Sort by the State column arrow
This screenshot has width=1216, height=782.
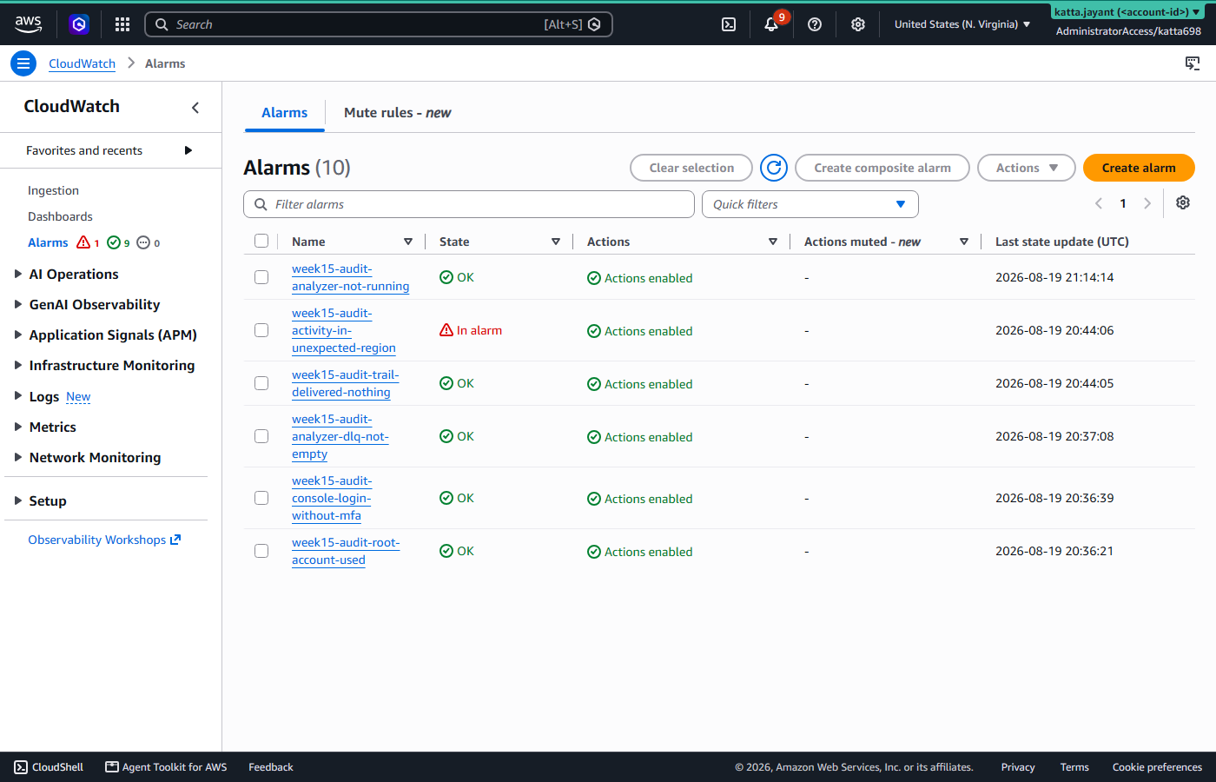click(556, 242)
